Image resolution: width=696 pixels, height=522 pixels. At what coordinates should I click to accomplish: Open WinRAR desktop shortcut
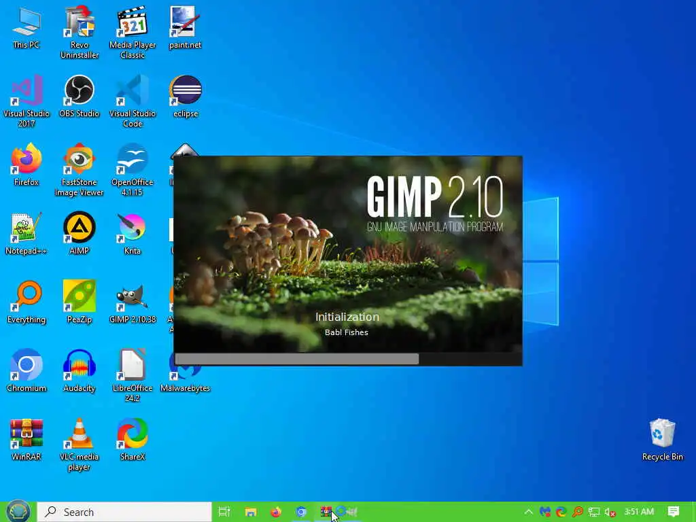click(x=27, y=440)
